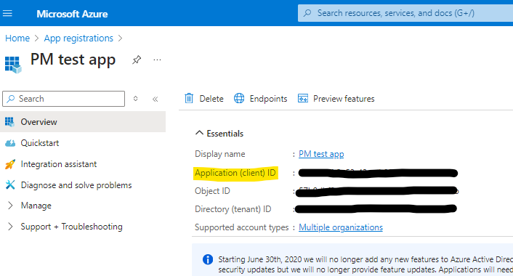513x276 pixels.
Task: Click the PM test app registration icon
Action: click(x=13, y=65)
